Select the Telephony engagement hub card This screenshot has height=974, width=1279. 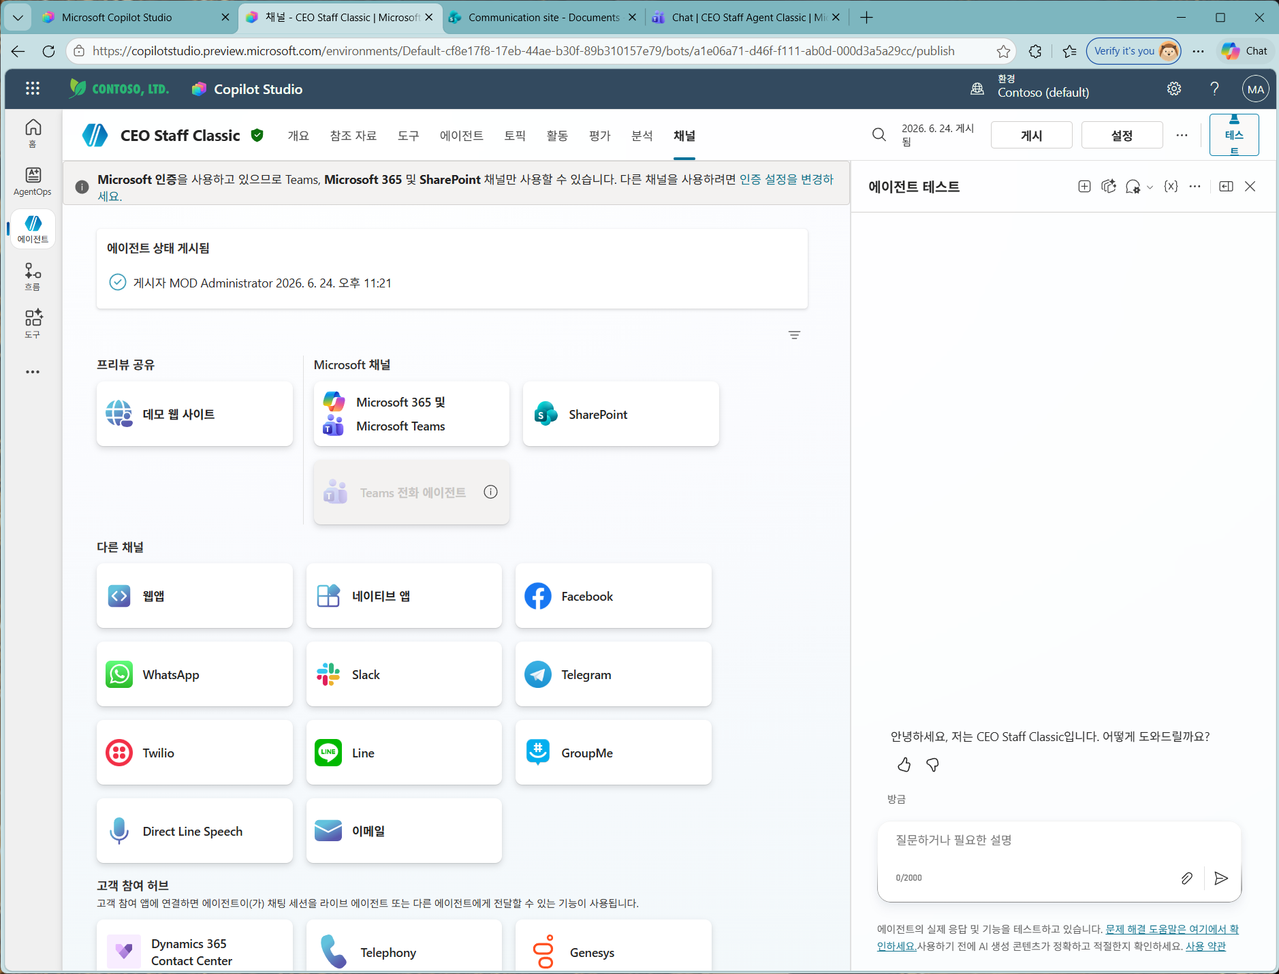click(x=404, y=946)
